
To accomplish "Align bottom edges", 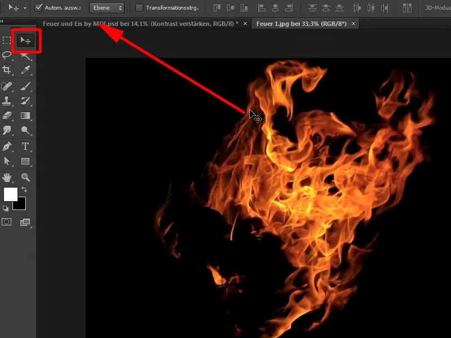I will coord(244,8).
